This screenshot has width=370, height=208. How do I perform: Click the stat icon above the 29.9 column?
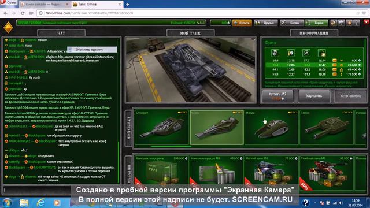275,53
